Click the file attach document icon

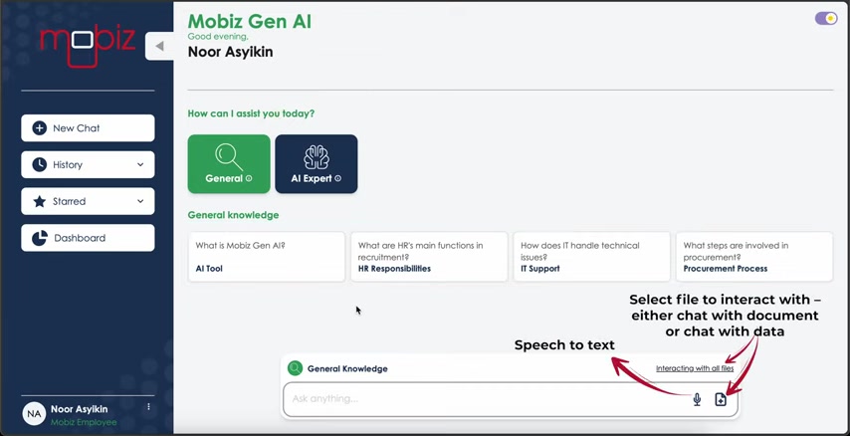coord(721,400)
